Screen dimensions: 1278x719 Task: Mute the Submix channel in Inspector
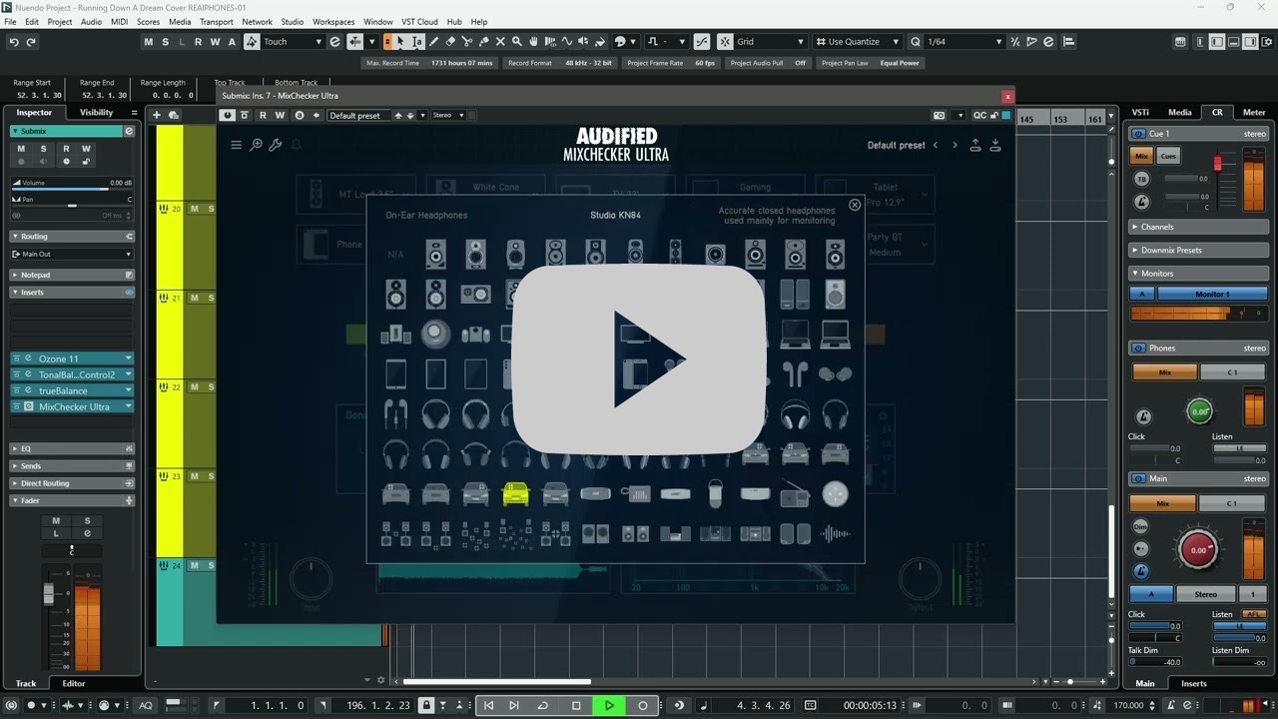21,149
